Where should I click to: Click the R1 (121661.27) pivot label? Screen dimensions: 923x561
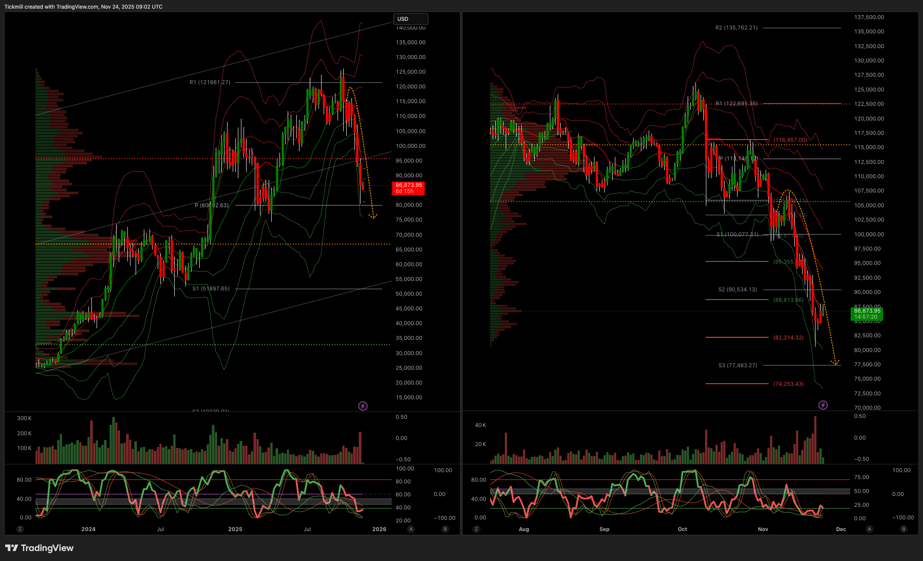(x=210, y=82)
